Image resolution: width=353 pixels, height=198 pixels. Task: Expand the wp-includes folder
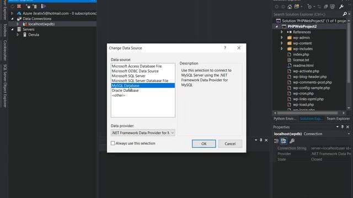(x=282, y=49)
